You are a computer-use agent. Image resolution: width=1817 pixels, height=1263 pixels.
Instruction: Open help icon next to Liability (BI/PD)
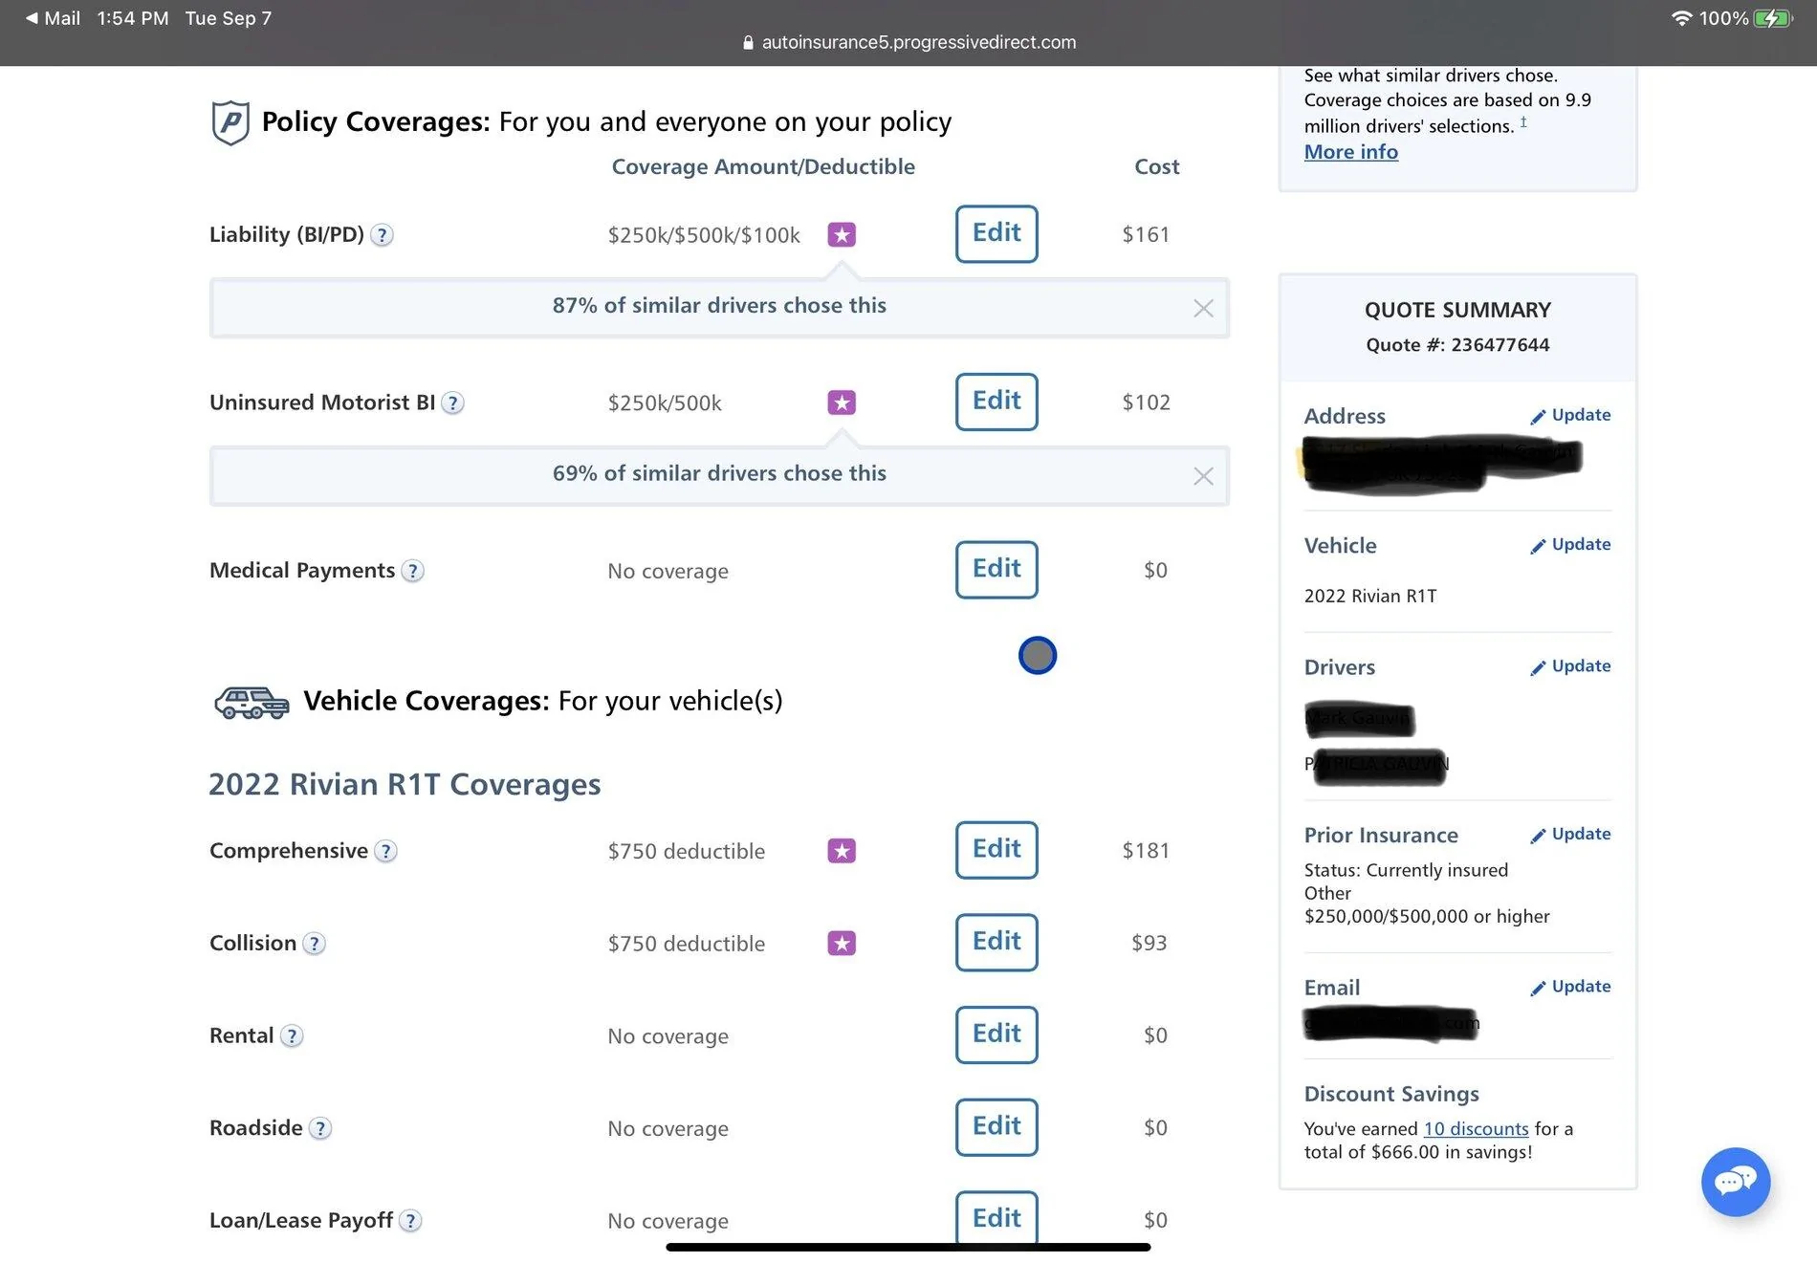pyautogui.click(x=382, y=235)
